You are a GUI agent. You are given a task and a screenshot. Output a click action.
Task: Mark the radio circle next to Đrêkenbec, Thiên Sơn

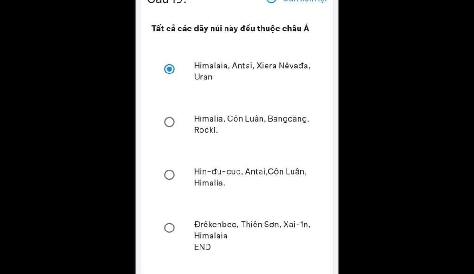pyautogui.click(x=169, y=228)
